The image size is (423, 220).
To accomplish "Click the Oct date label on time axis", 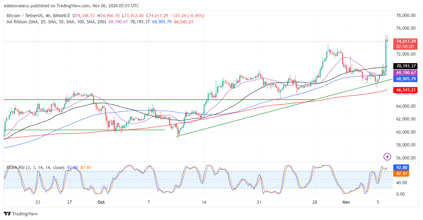I will pos(101,202).
